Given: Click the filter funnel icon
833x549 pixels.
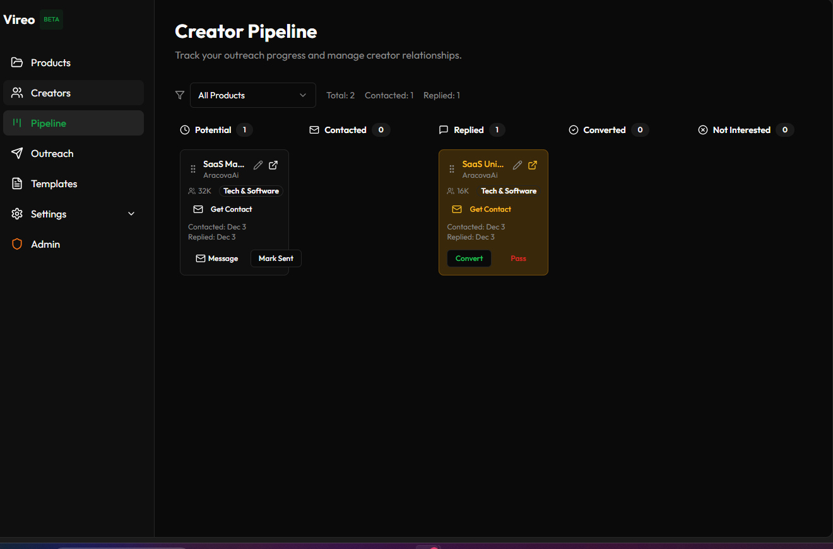Looking at the screenshot, I should click(180, 95).
